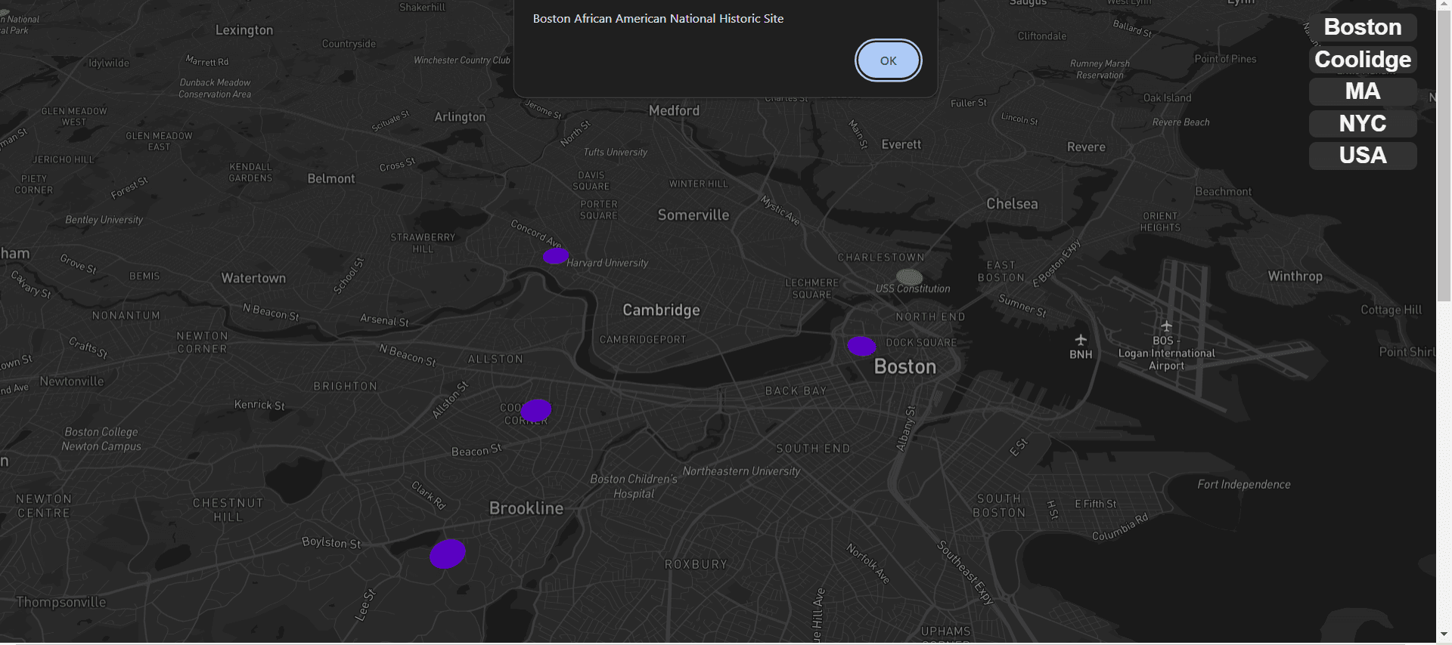Click OK in the alert dialog
This screenshot has height=645, width=1452.
[x=888, y=60]
